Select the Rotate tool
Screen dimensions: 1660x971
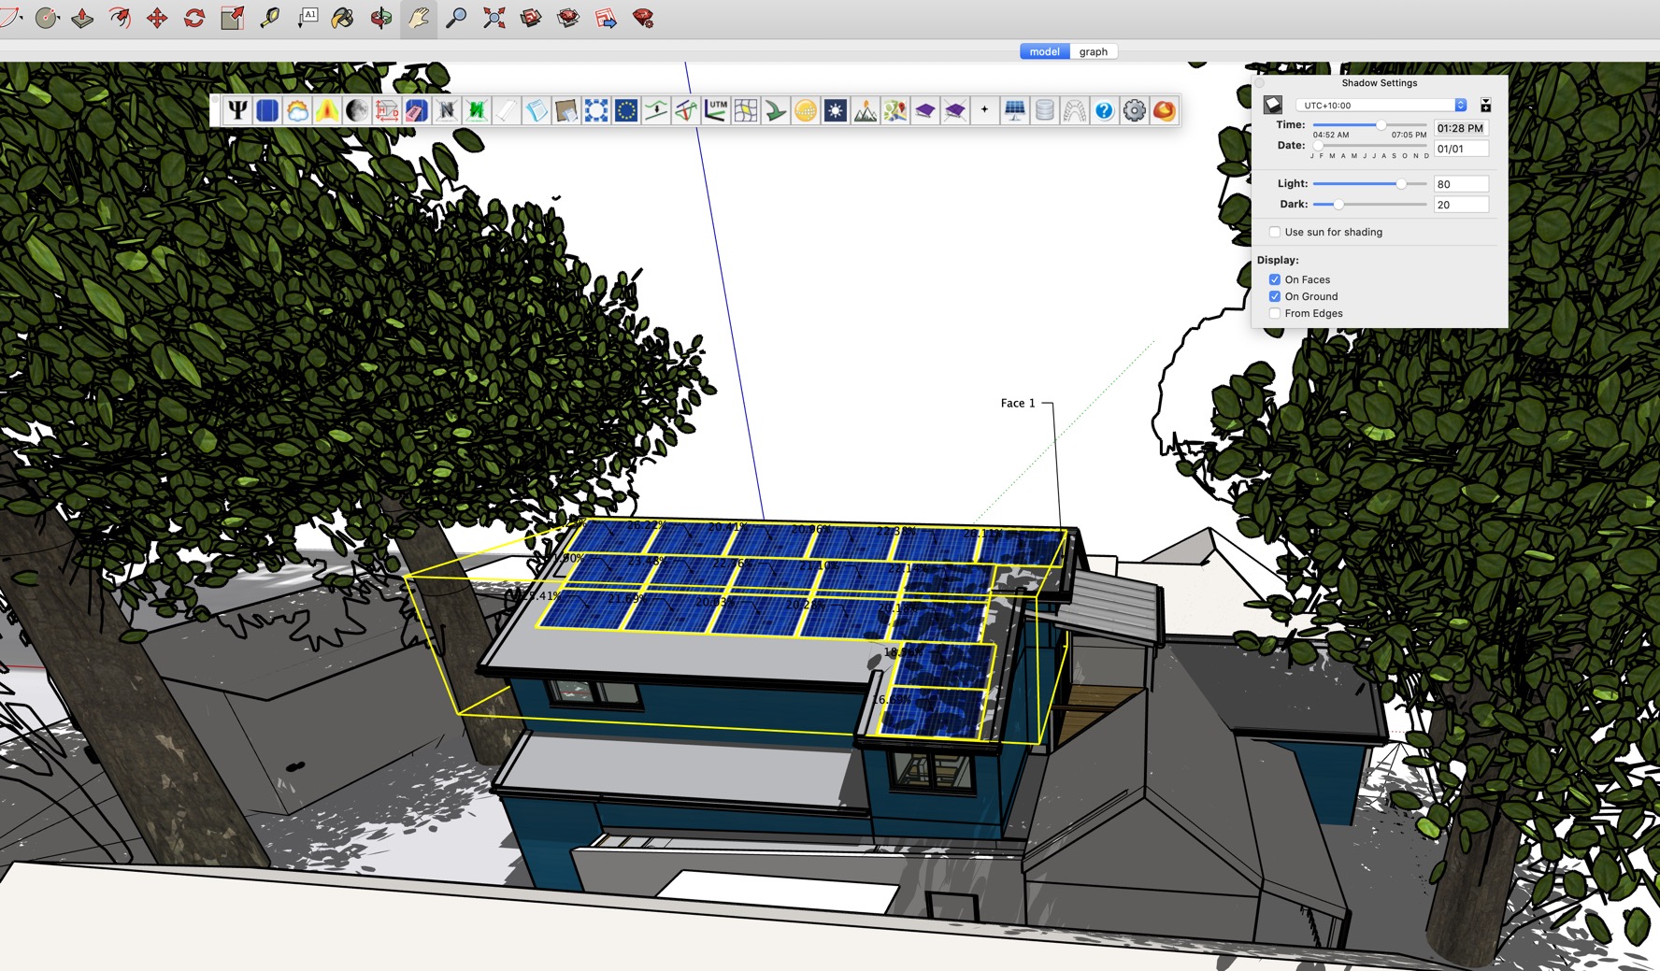(x=194, y=18)
